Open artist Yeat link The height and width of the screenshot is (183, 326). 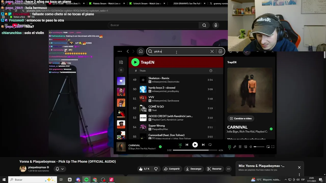click(x=154, y=110)
